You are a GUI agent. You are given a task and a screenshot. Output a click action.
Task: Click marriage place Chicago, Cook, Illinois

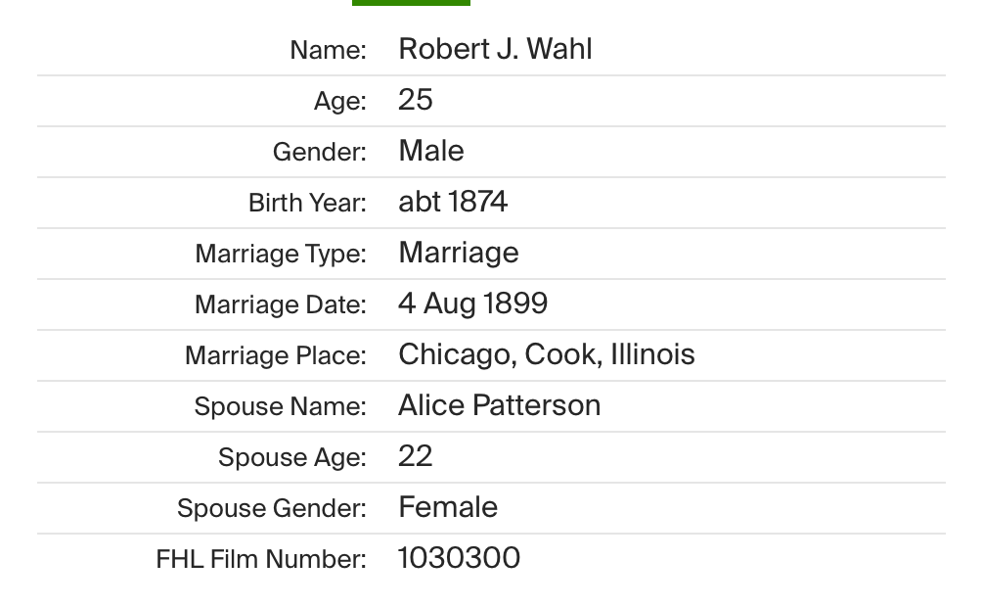coord(547,354)
